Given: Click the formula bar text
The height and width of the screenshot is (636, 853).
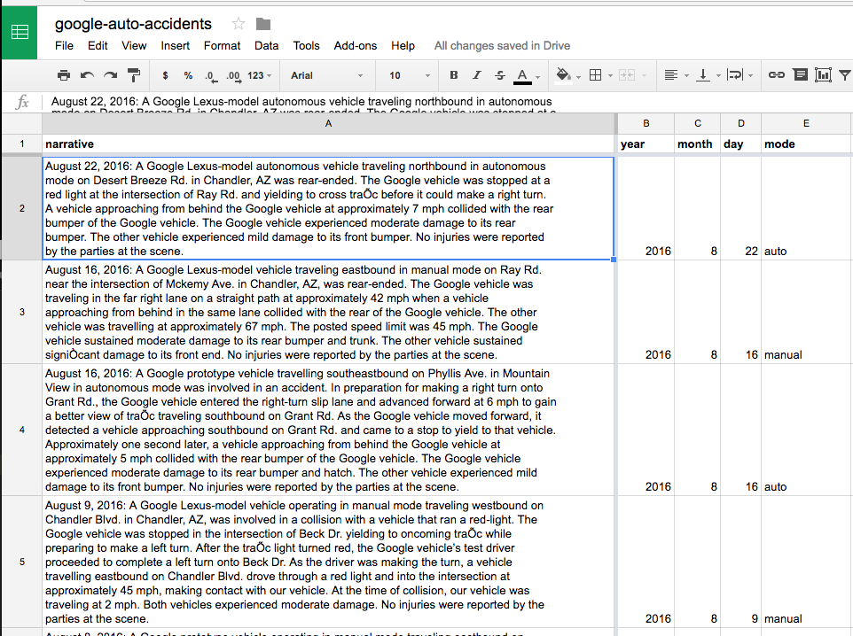Looking at the screenshot, I should point(301,102).
